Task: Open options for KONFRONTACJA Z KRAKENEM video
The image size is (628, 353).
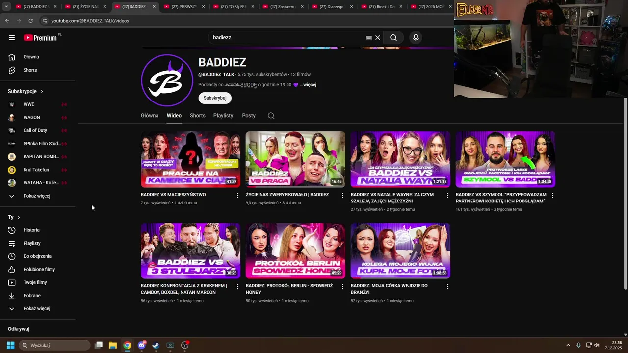Action: 237,287
